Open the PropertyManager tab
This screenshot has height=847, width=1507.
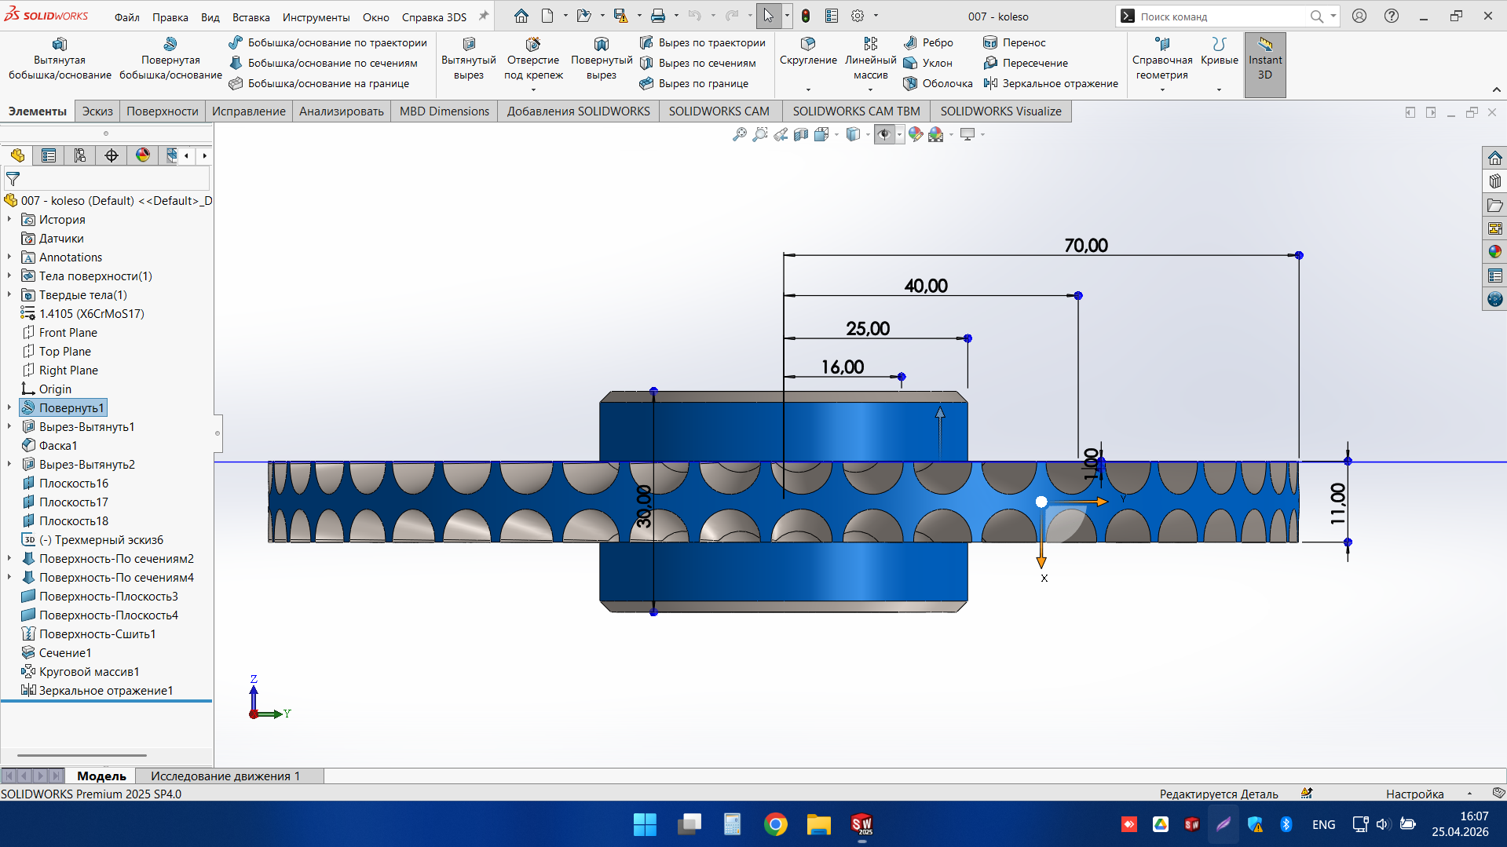(49, 155)
